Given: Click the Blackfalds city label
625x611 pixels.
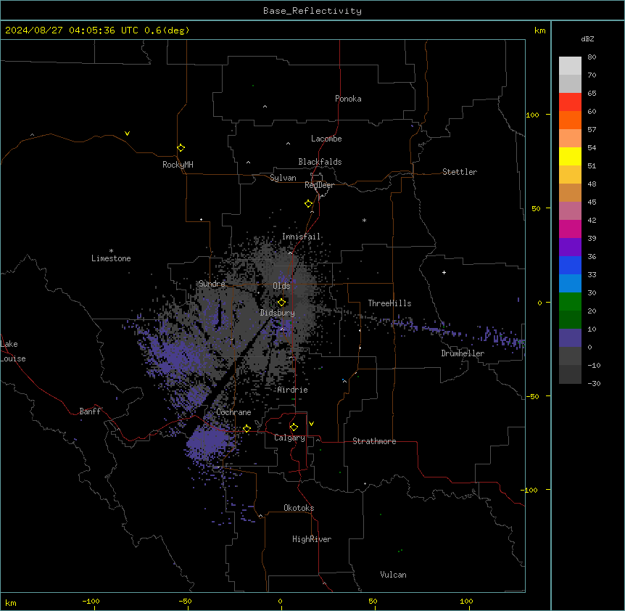Looking at the screenshot, I should [320, 162].
